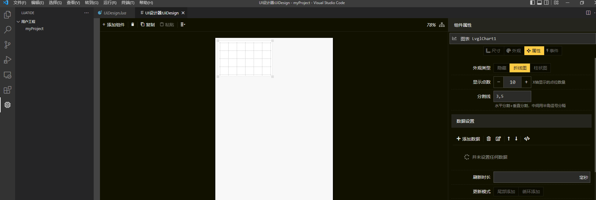The image size is (596, 200).
Task: Switch to the 属性 property tab
Action: click(534, 51)
